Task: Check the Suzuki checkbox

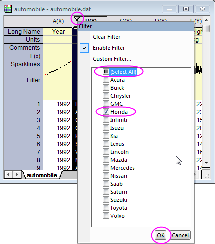Action: click(x=106, y=200)
